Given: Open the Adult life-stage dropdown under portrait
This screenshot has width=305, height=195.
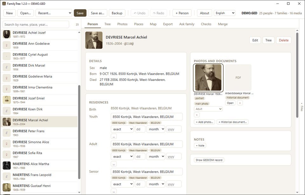Looking at the screenshot, I should (x=208, y=109).
